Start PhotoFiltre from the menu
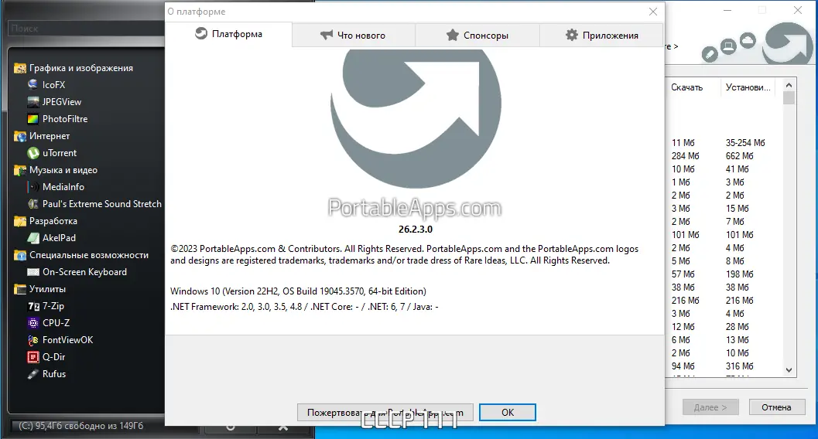 pos(57,119)
